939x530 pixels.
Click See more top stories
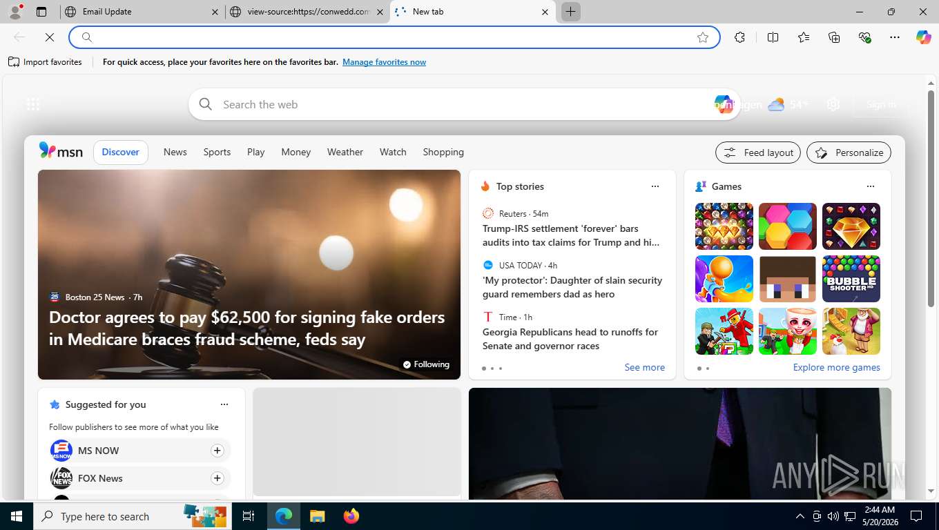[x=644, y=368]
